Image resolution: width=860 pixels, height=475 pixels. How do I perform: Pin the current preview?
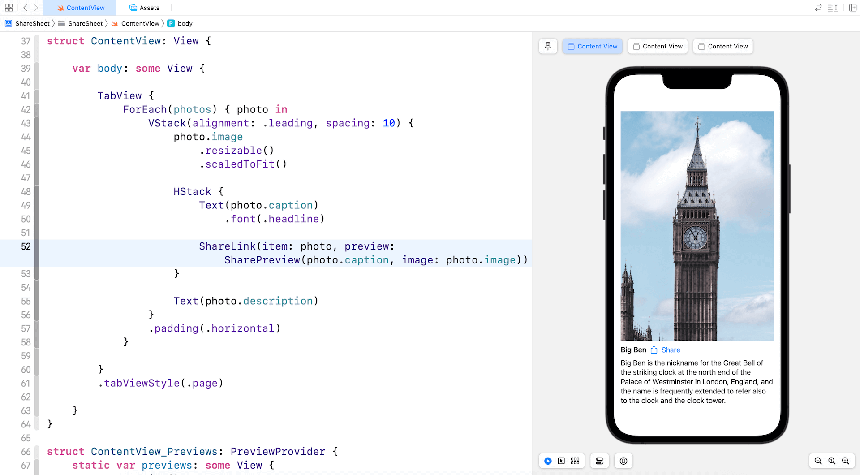pos(548,46)
